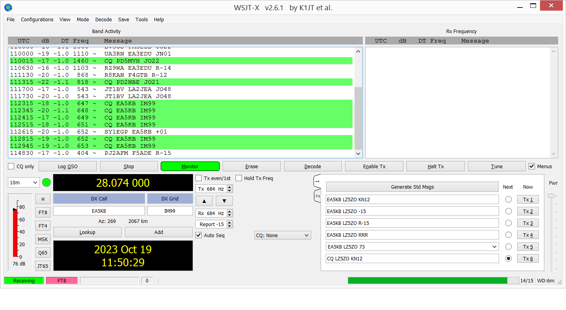Open the View menu

65,20
